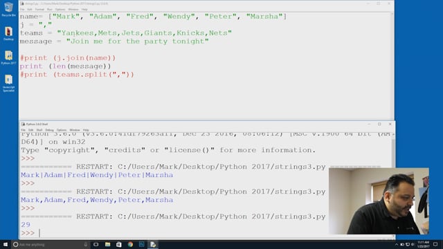Open the File menu in the Python Shell
The height and width of the screenshot is (249, 443).
(23, 130)
